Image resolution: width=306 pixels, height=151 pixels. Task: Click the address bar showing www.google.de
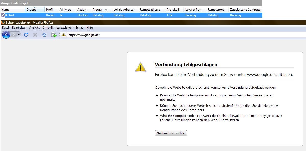pyautogui.click(x=186, y=35)
